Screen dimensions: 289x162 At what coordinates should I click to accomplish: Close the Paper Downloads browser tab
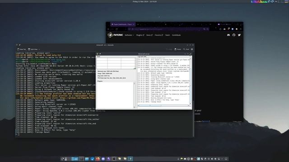(134, 24)
